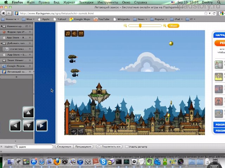Collapse 'Добавить зап...' tab group triangle
Screen dimensions: 225x168
(1, 43)
